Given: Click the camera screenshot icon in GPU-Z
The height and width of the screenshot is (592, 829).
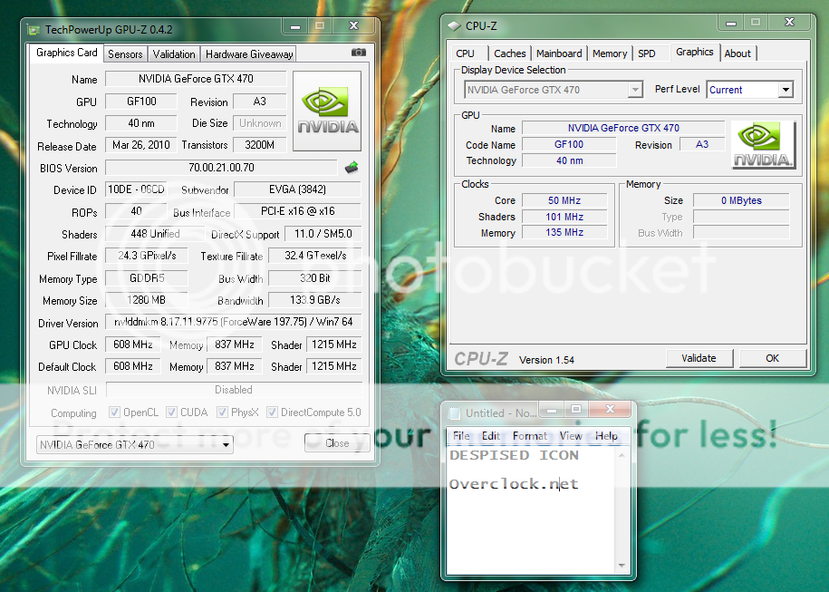Looking at the screenshot, I should [359, 53].
